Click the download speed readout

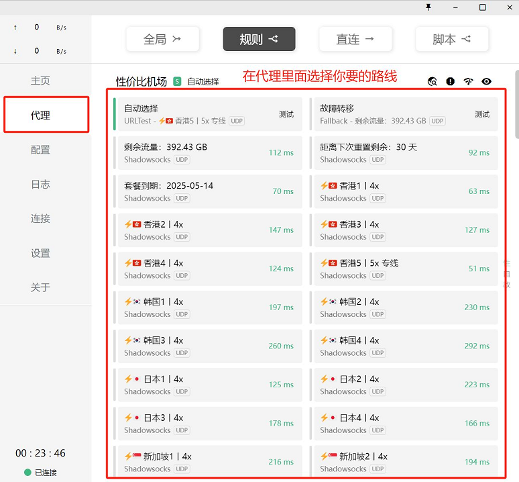click(40, 51)
